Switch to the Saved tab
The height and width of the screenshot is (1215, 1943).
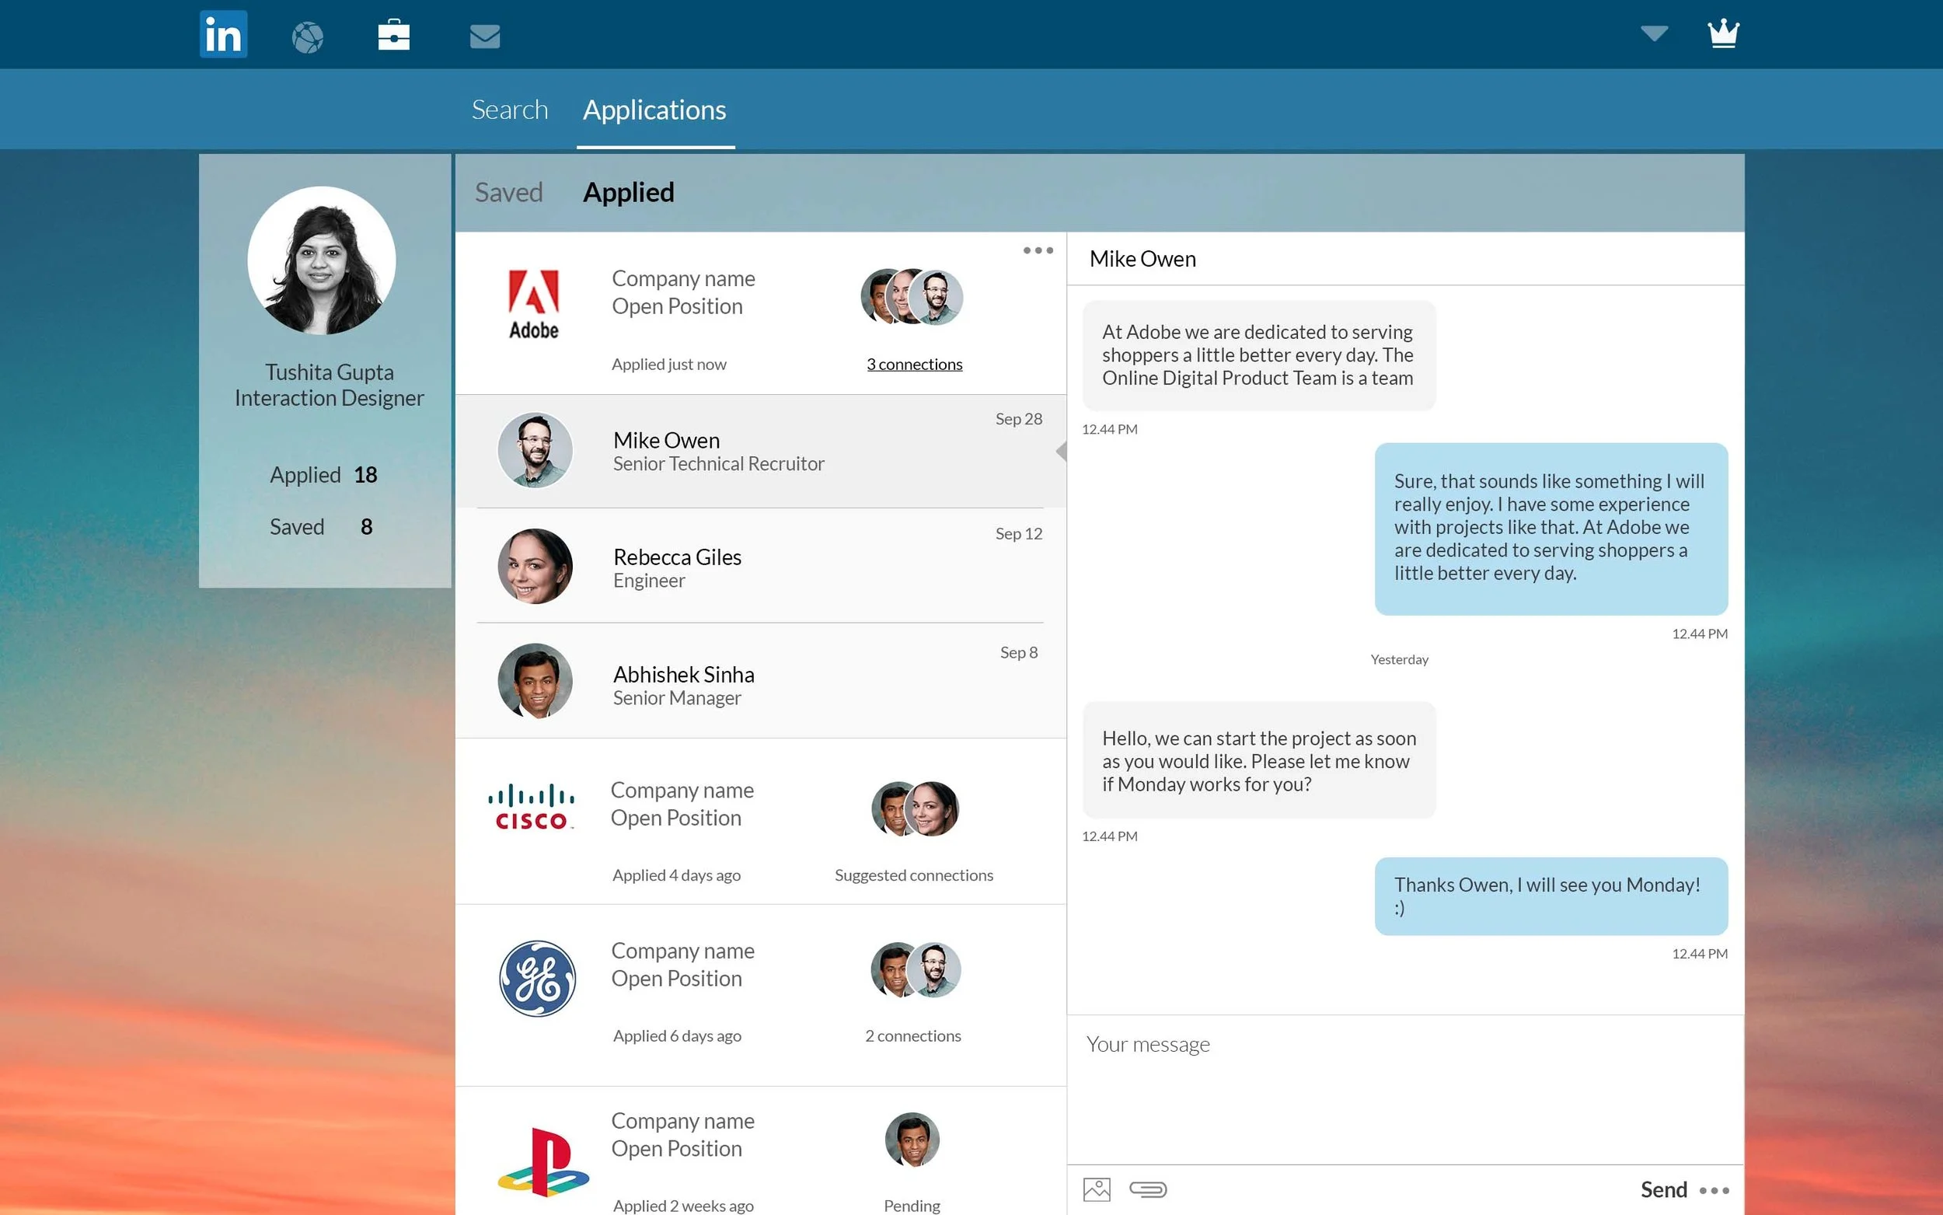coord(508,193)
